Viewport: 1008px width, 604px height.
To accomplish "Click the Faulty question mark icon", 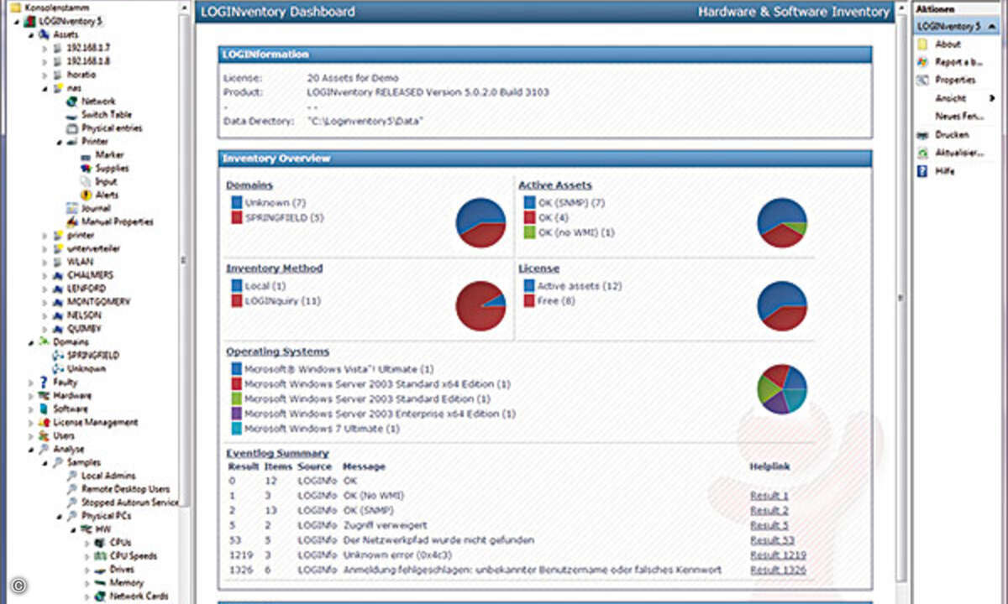I will coord(44,383).
